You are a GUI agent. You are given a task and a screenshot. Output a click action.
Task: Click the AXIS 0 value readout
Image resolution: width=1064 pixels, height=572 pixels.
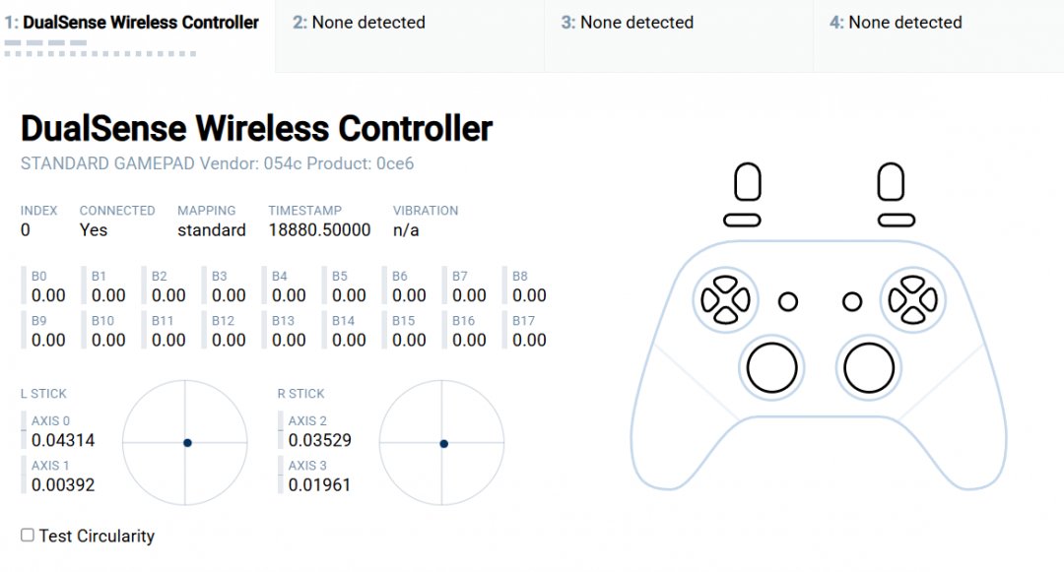[x=63, y=440]
